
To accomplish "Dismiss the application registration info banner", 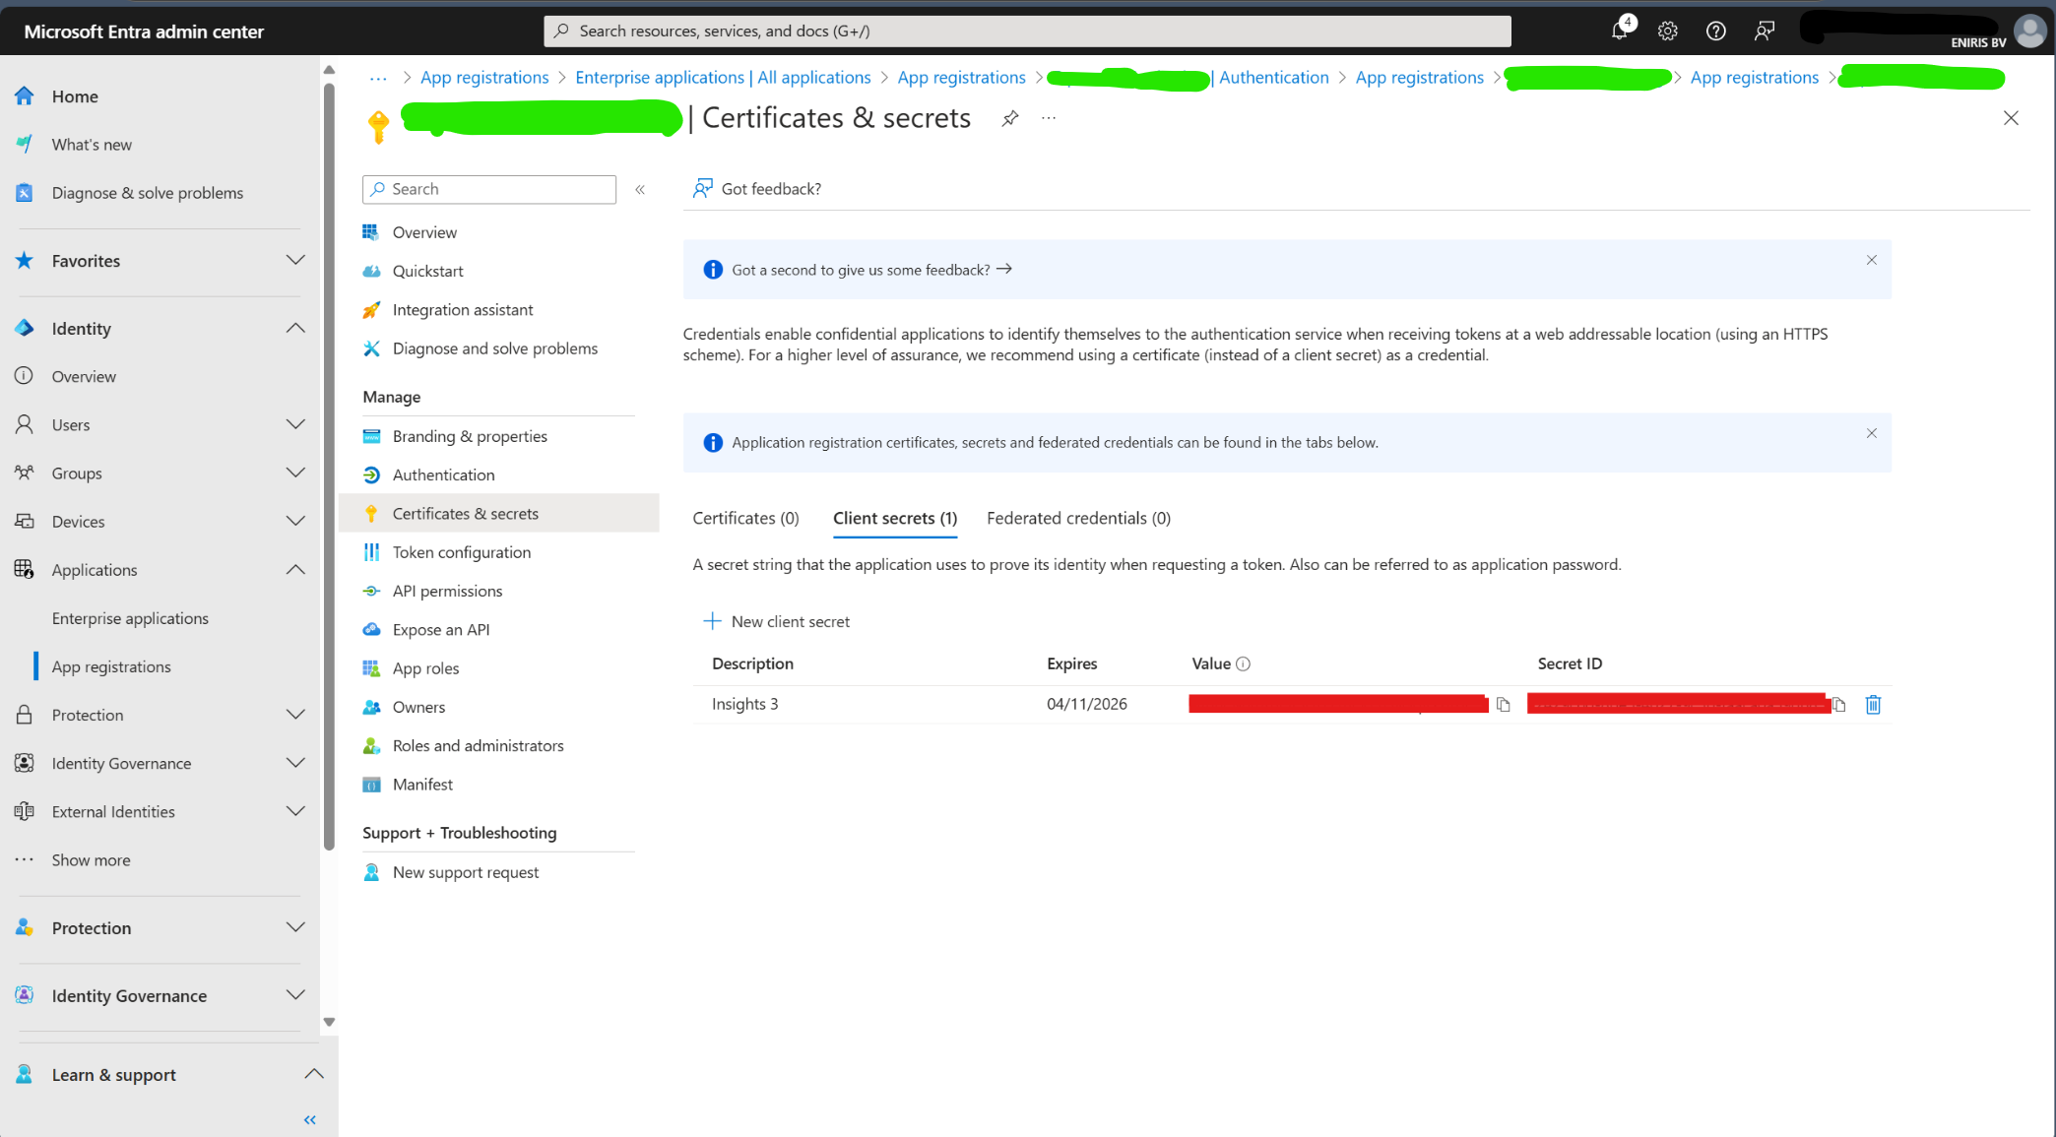I will 1871,433.
